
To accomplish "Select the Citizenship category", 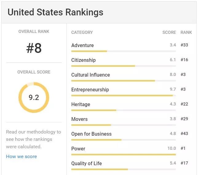I will click(x=83, y=60).
